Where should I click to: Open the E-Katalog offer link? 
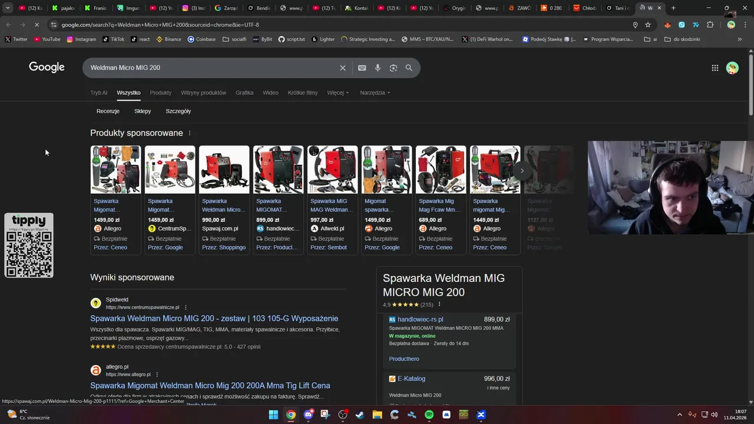click(x=411, y=379)
